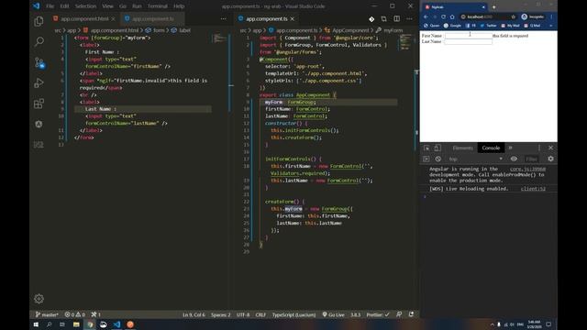The width and height of the screenshot is (587, 330).
Task: Show more bookmarks chevron in browser
Action: click(550, 26)
